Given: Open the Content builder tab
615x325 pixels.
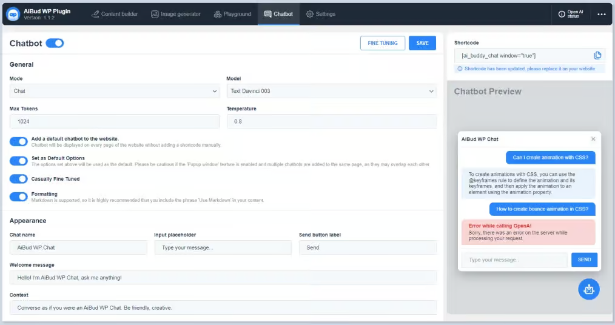Looking at the screenshot, I should coord(115,14).
